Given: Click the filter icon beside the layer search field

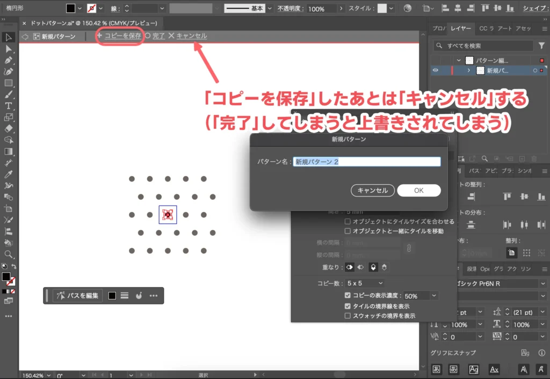Looking at the screenshot, I should [x=541, y=46].
